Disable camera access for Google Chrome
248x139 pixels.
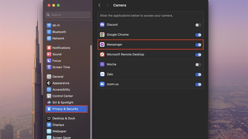[198, 35]
